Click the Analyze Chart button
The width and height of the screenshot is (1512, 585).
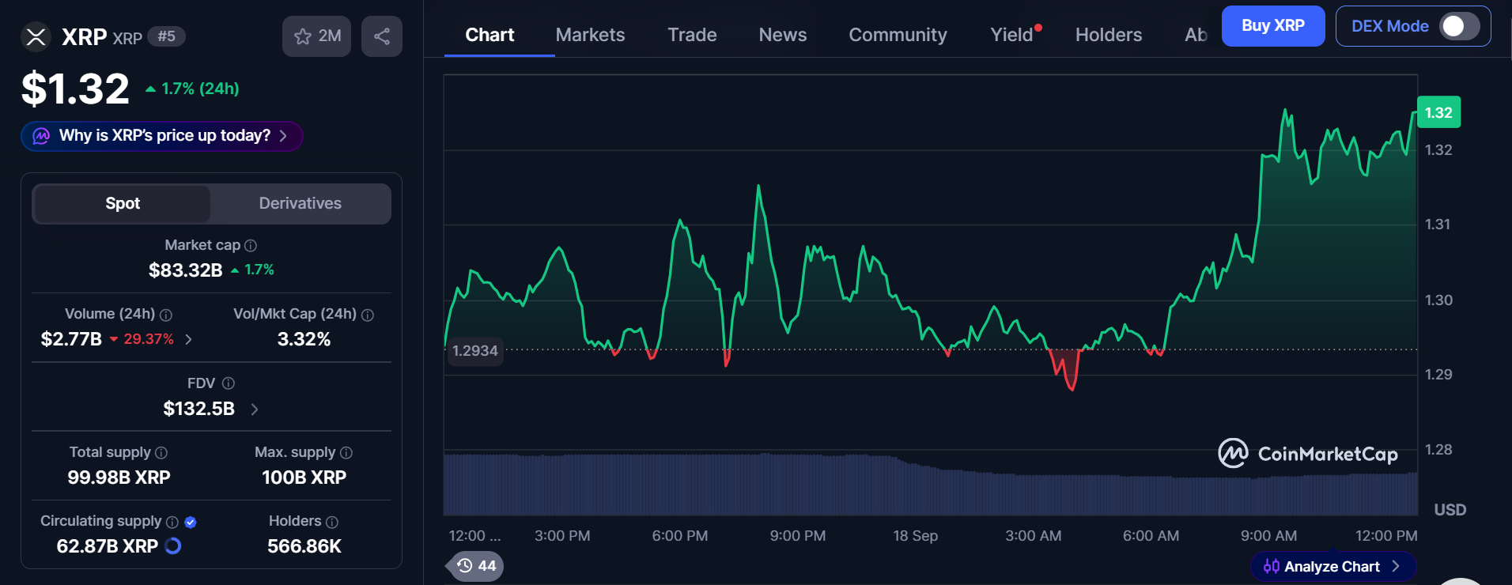(x=1332, y=566)
